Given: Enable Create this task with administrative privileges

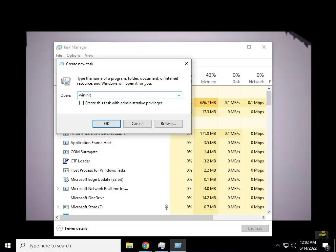Looking at the screenshot, I should [81, 103].
